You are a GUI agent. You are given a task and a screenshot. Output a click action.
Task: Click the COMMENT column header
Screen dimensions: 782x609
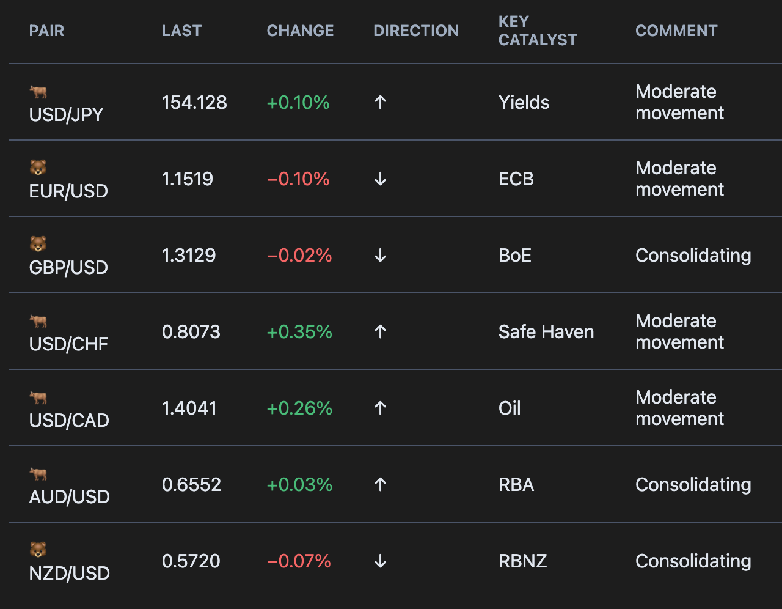click(676, 31)
